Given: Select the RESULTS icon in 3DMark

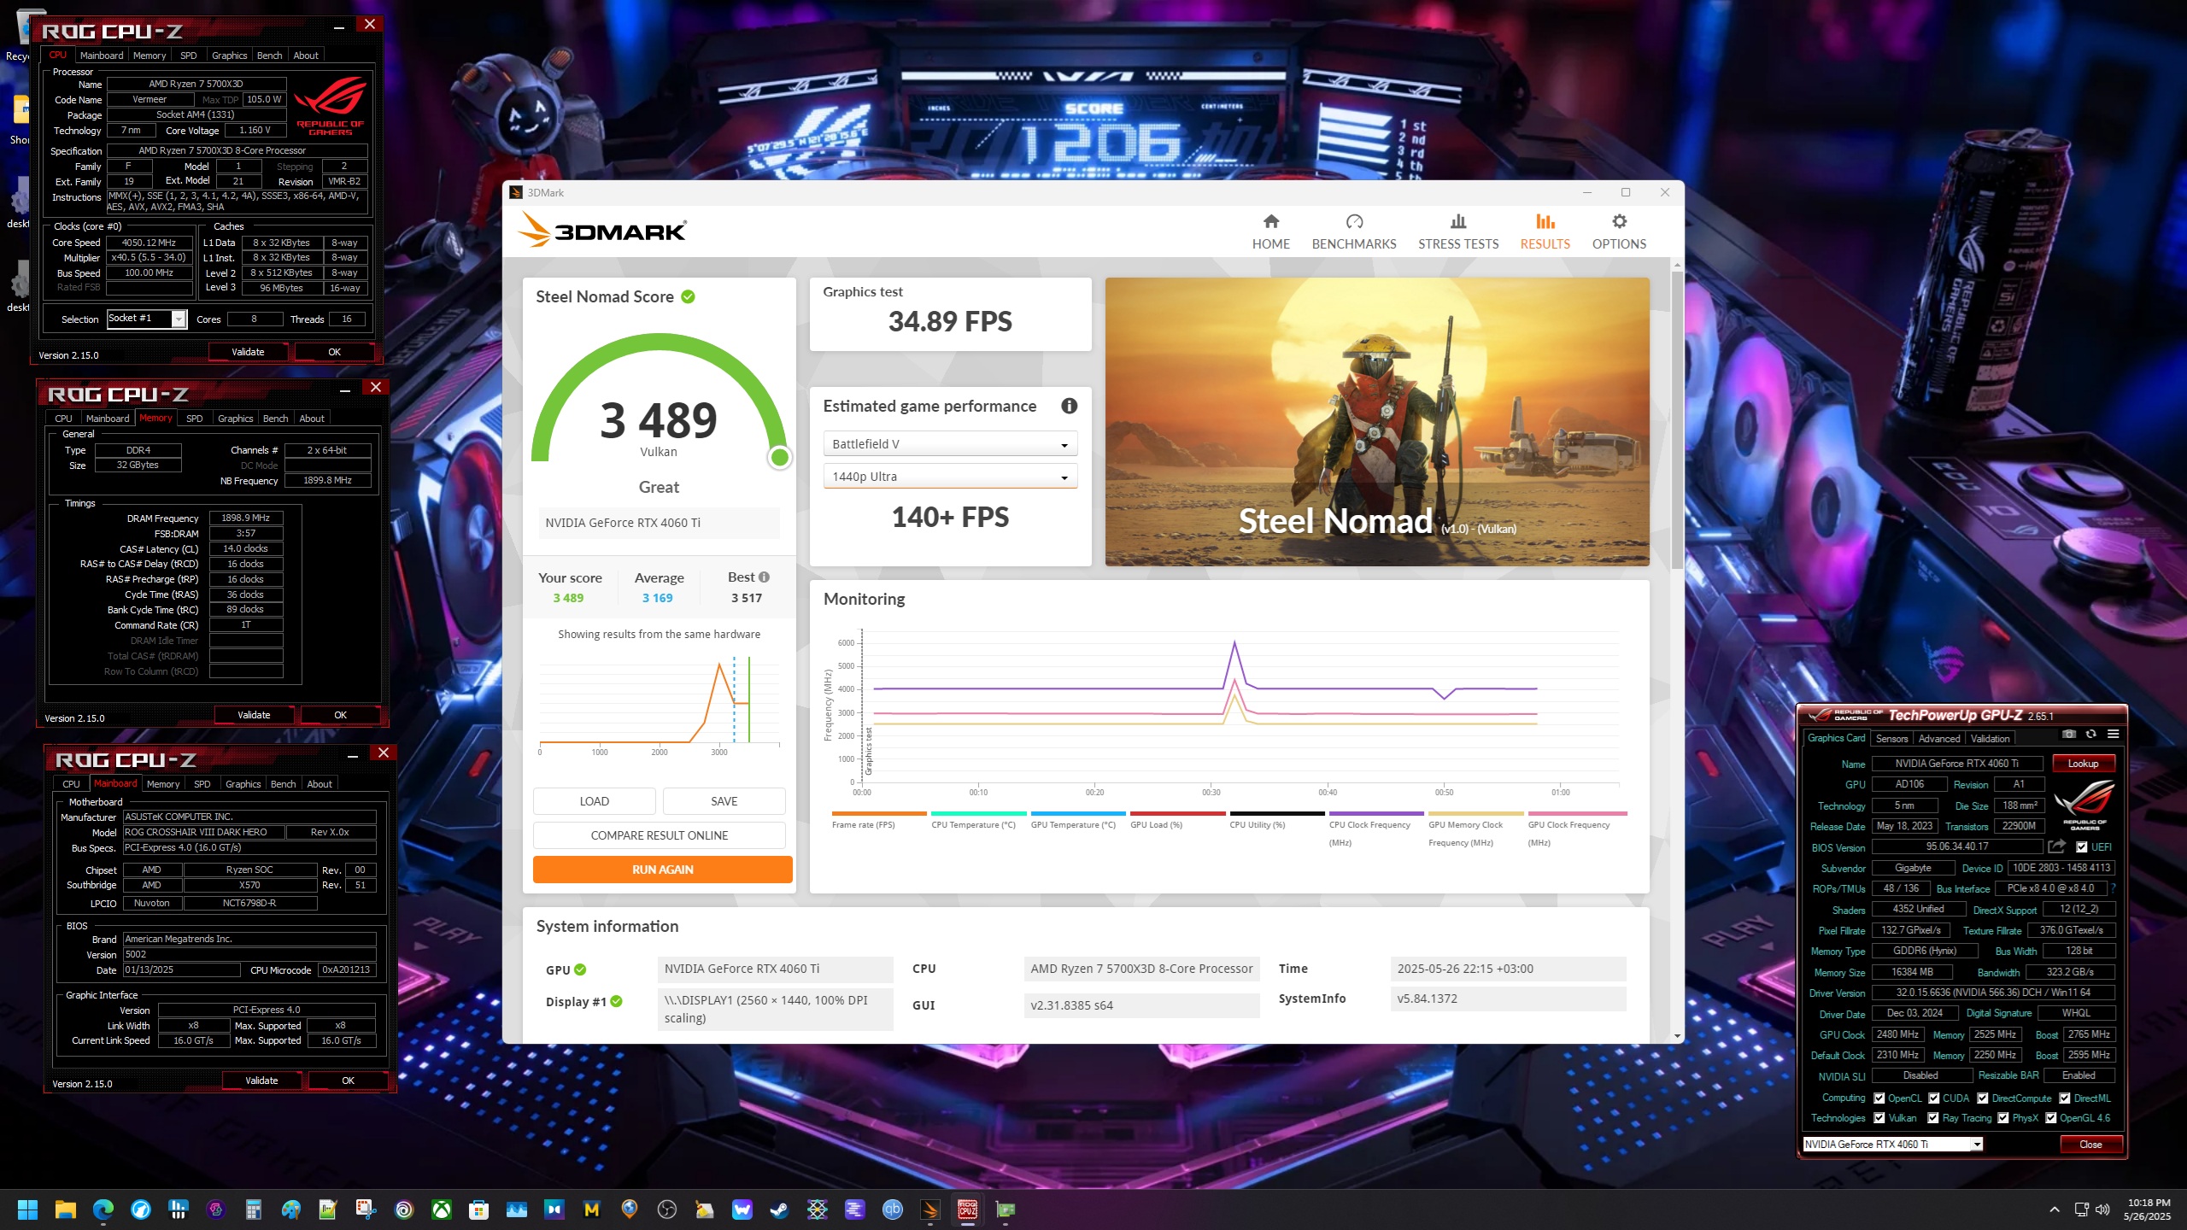Looking at the screenshot, I should click(1545, 222).
